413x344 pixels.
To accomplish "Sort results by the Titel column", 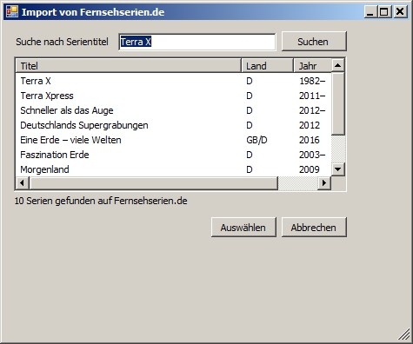I will click(129, 66).
